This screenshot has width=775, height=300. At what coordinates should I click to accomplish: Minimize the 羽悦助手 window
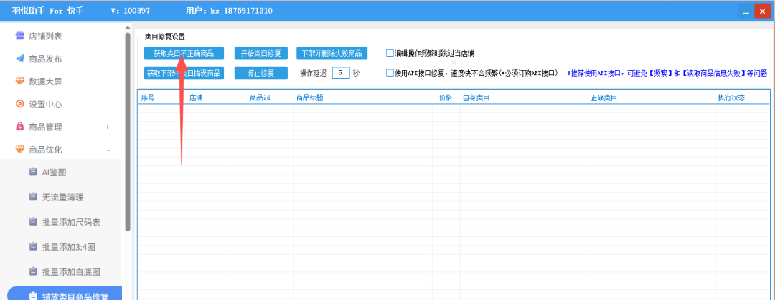tap(744, 11)
